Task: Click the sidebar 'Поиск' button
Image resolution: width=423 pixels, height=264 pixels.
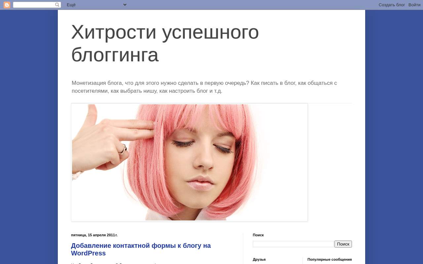Action: [343, 244]
